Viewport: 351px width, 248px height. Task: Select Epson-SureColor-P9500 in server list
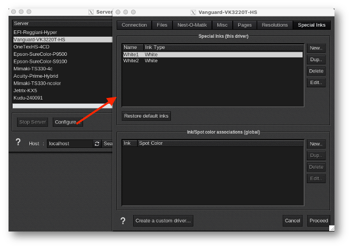(62, 54)
